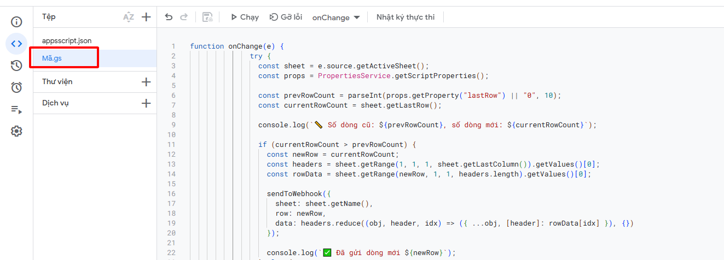Image resolution: width=724 pixels, height=260 pixels.
Task: Add a library next to Thư viện
Action: (146, 82)
